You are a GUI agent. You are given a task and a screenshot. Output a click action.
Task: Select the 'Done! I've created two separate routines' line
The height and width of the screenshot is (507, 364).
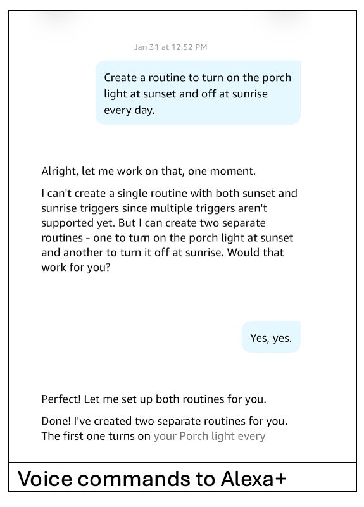[x=165, y=422]
